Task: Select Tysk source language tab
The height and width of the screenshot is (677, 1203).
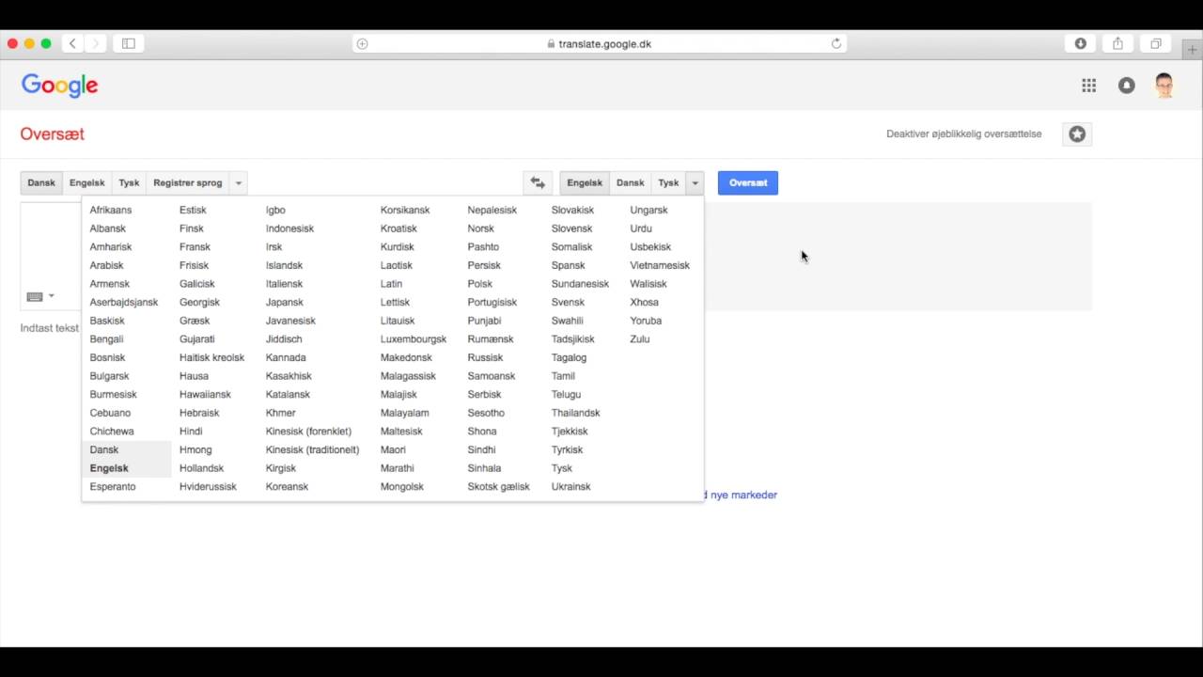Action: tap(129, 182)
